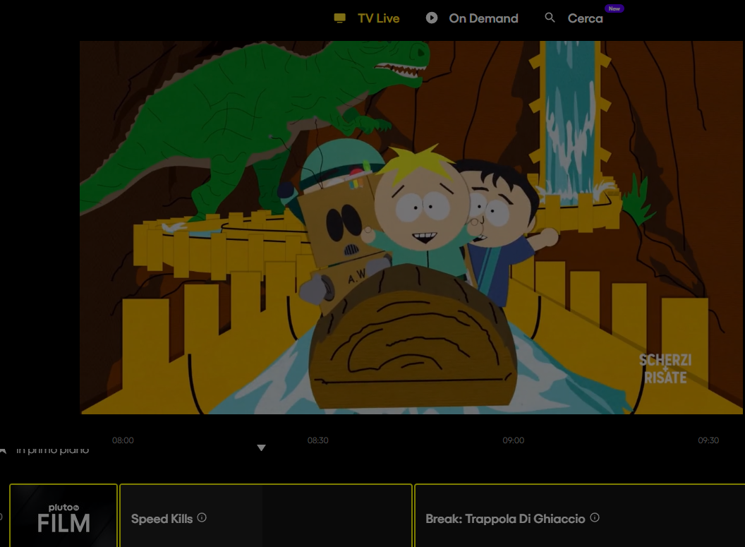The height and width of the screenshot is (547, 745).
Task: Select Break: Trappola Di Ghiaccio program block
Action: tap(580, 516)
